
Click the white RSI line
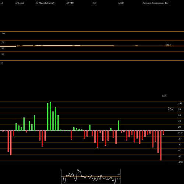click(x=82, y=46)
